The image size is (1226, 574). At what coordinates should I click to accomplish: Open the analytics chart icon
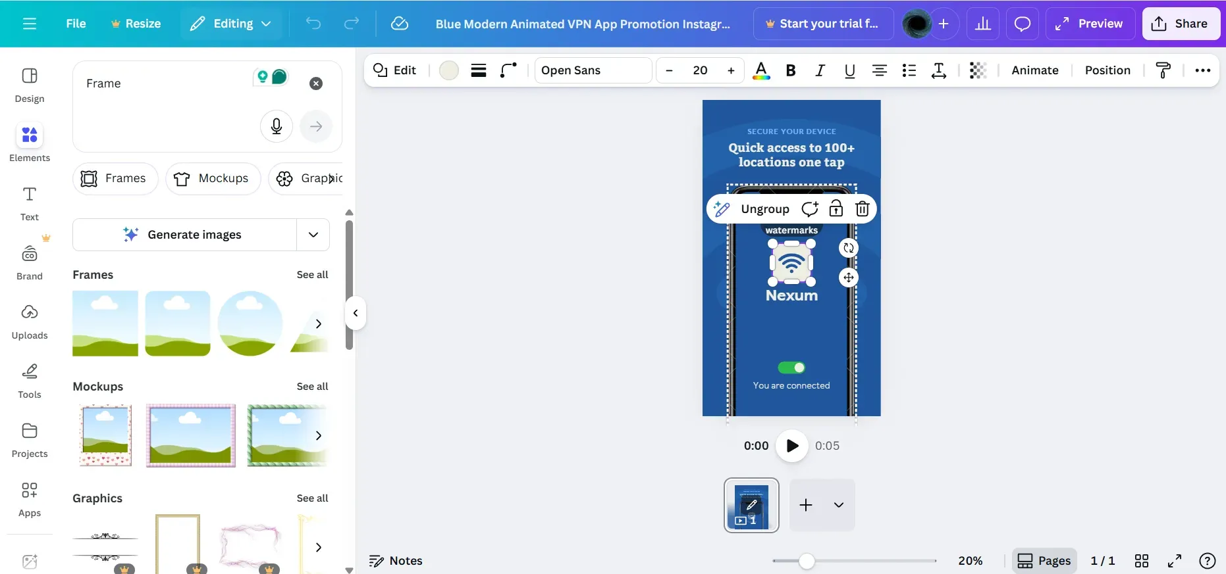click(983, 24)
